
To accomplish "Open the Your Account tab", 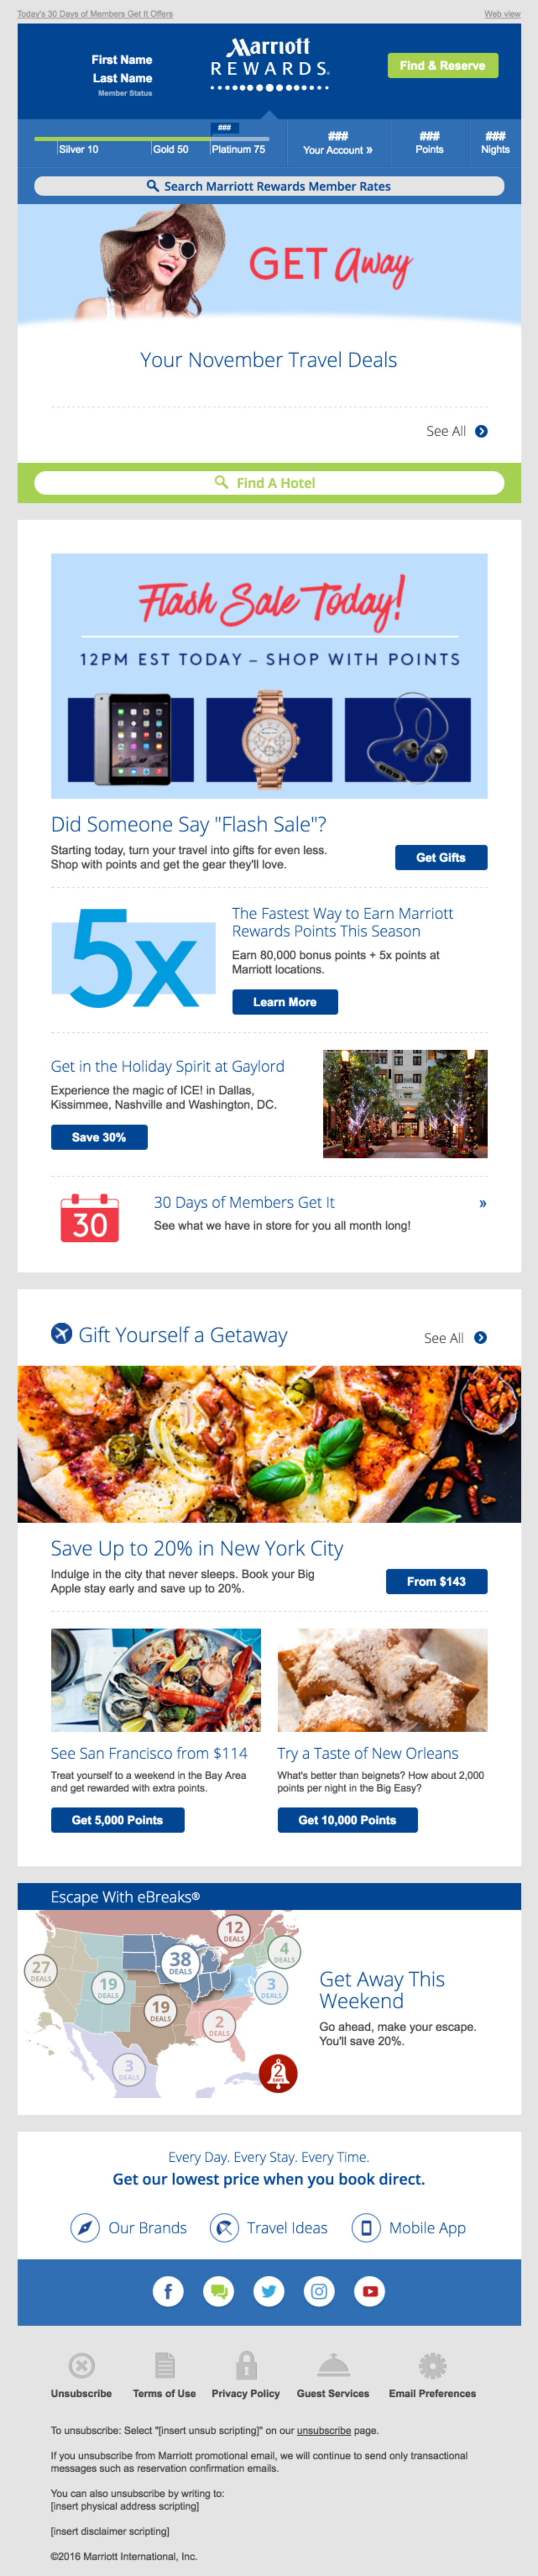I will point(338,143).
